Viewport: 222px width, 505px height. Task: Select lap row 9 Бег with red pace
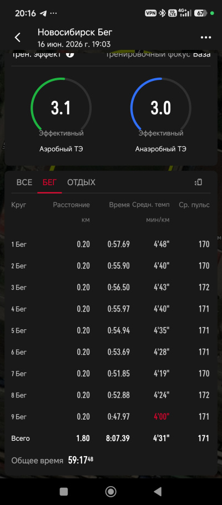[x=110, y=417]
